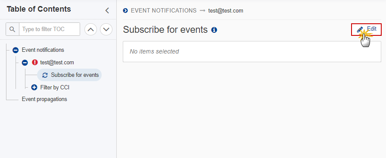Go to next TOC item arrow

coord(106,29)
